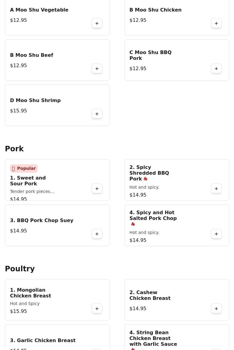Click the Poultry section heading

(20, 269)
